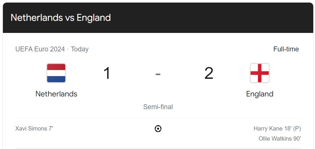Screen dimensions: 315x149
Task: Click Netherlands score number 1
Action: (x=107, y=73)
